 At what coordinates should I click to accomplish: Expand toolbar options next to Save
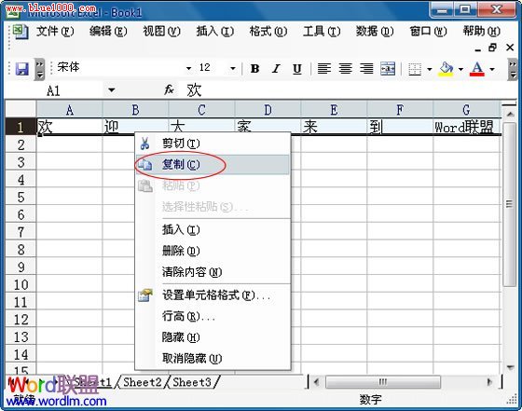click(39, 69)
